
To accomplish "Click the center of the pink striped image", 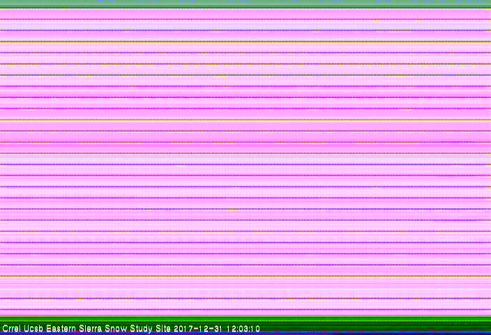I will point(245,164).
